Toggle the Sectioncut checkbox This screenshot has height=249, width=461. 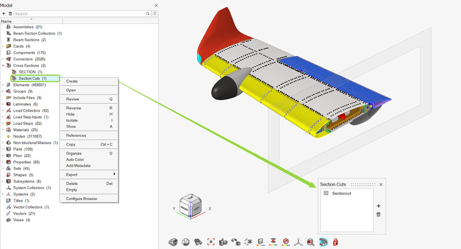pos(326,193)
